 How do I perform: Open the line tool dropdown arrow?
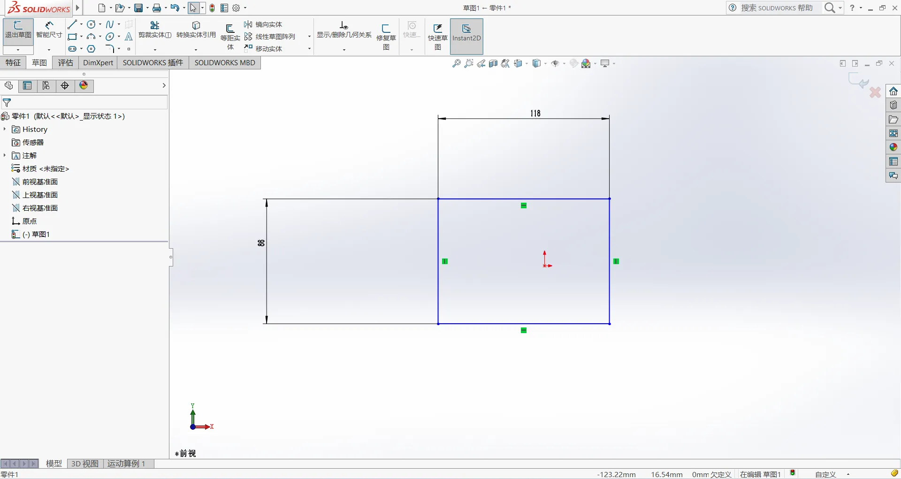pyautogui.click(x=81, y=24)
